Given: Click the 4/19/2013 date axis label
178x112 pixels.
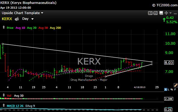Looking at the screenshot, I should (x=140, y=87).
